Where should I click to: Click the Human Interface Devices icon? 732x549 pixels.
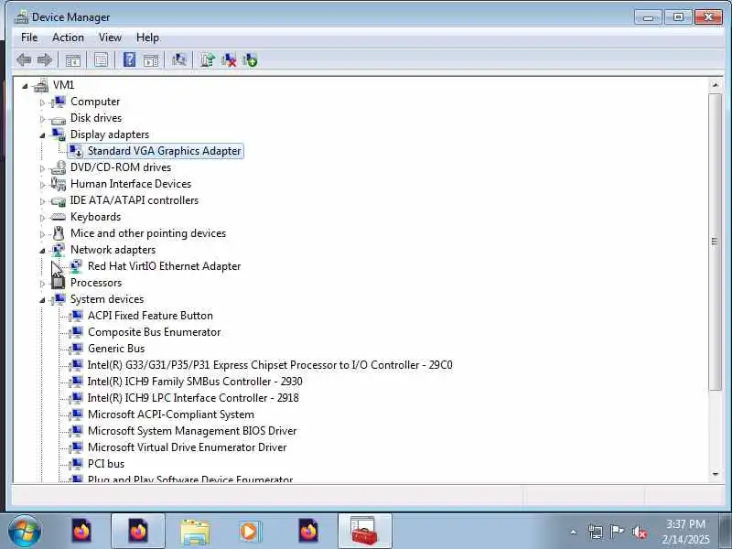pyautogui.click(x=59, y=184)
